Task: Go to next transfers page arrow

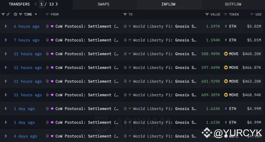Action: (57, 4)
